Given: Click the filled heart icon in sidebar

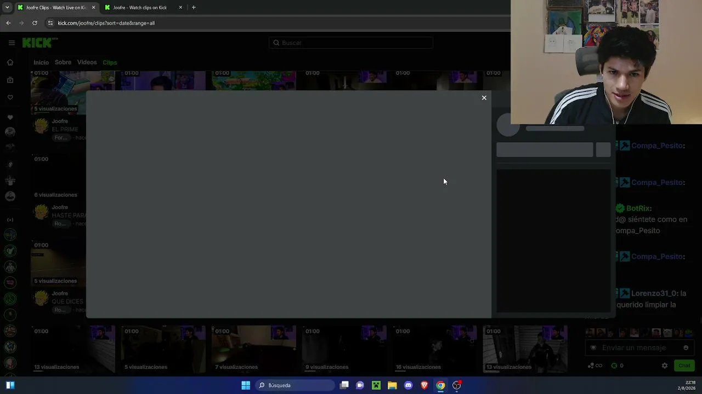Looking at the screenshot, I should tap(10, 117).
